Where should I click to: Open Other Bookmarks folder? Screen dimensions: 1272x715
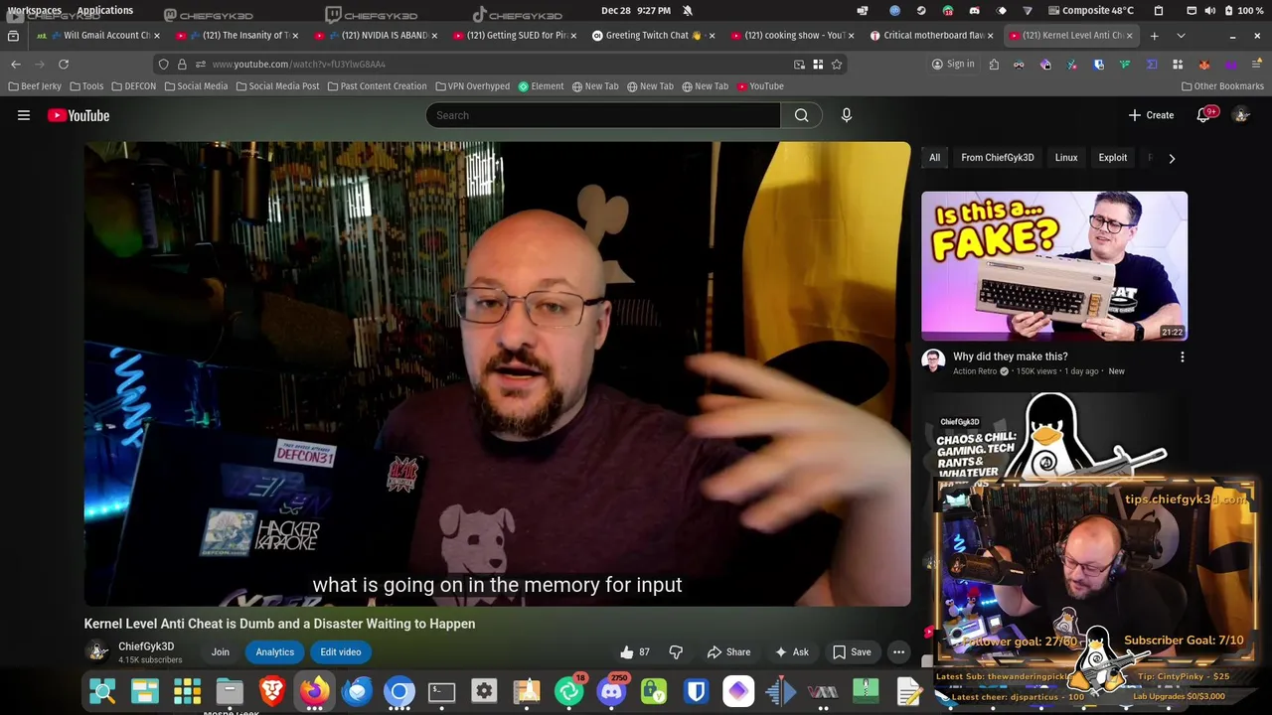click(x=1222, y=86)
